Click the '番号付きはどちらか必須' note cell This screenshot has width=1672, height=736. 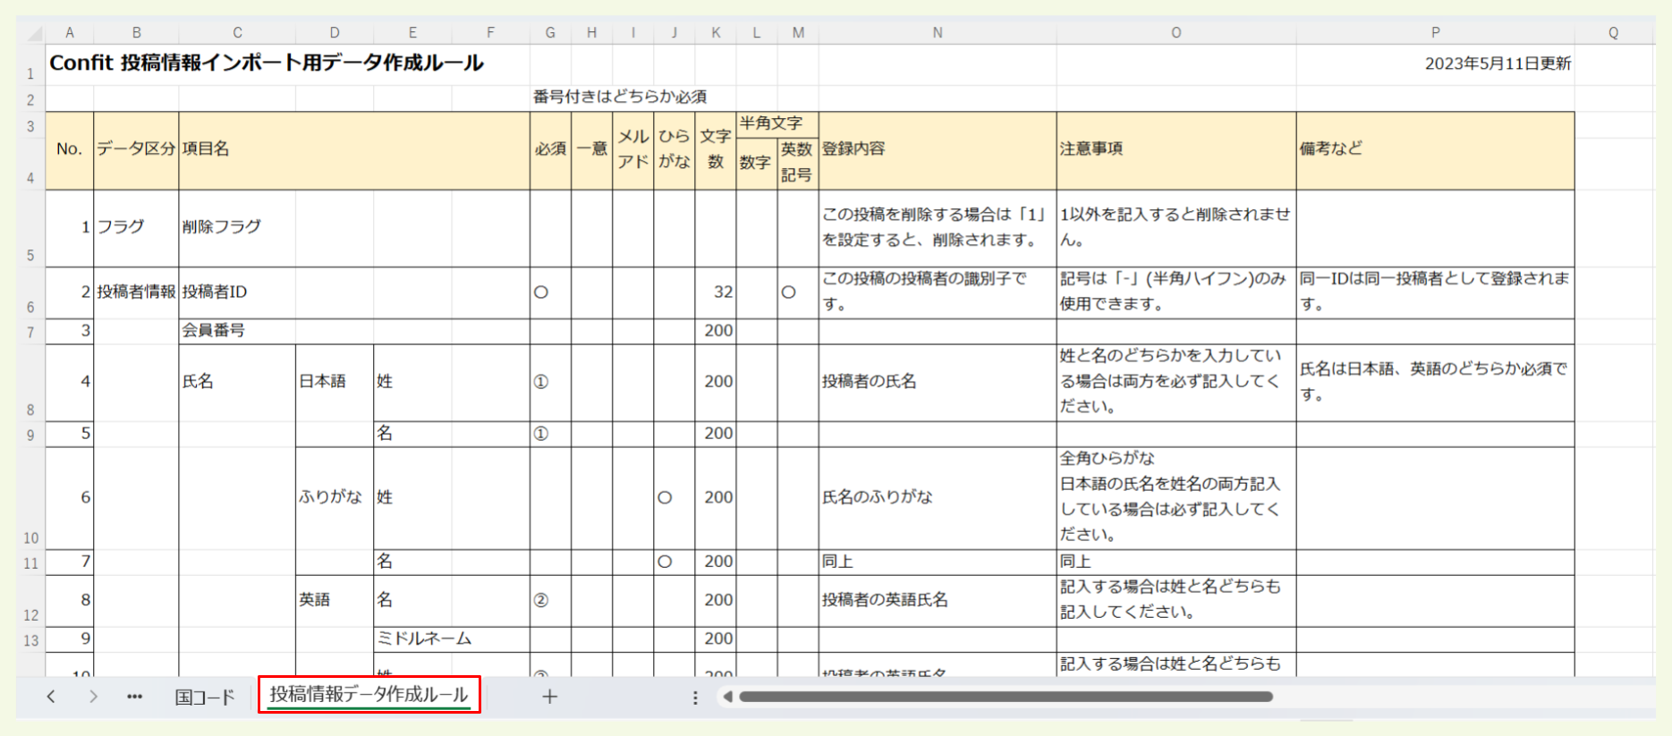coord(620,97)
